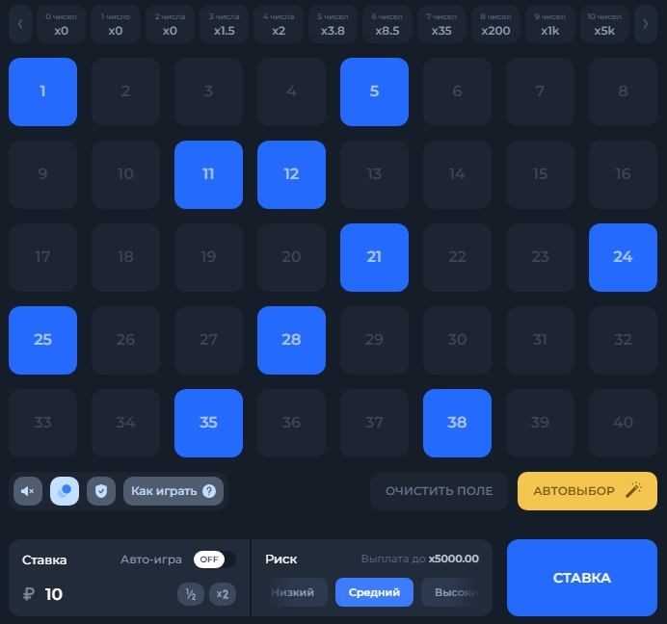Choose the Низкий risk level
Screen dimensions: 667x624
coord(294,592)
